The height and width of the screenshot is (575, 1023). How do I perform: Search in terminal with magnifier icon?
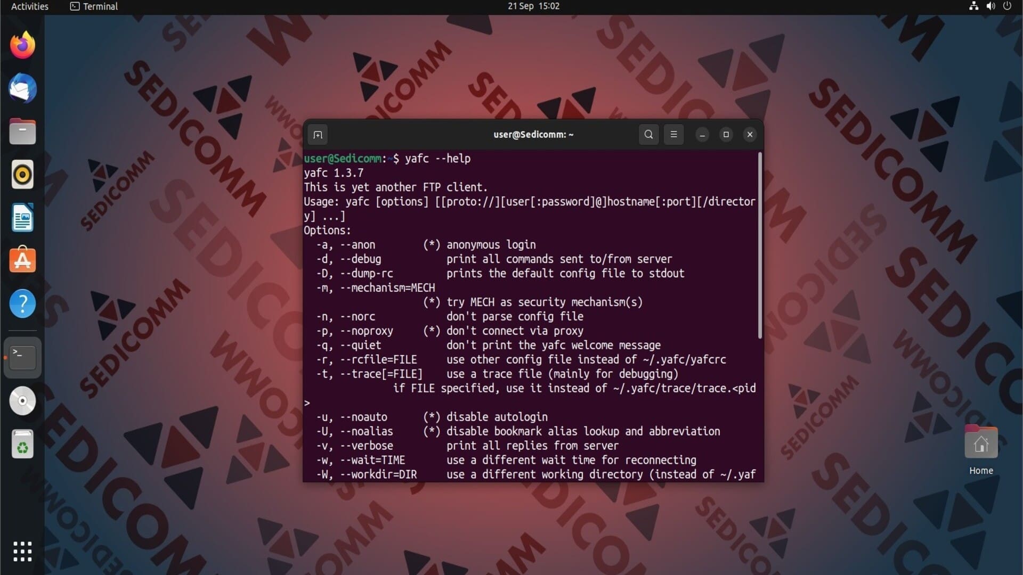[x=648, y=135]
